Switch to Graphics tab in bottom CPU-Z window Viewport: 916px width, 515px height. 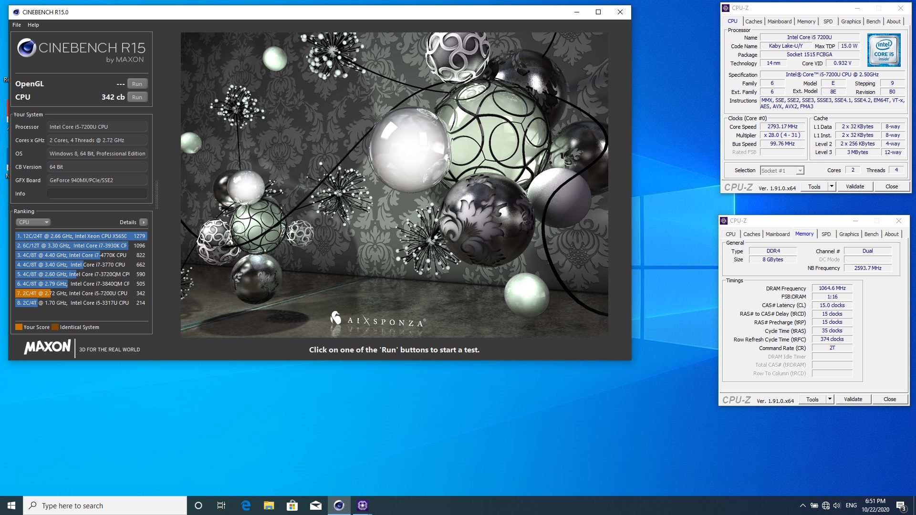[849, 234]
